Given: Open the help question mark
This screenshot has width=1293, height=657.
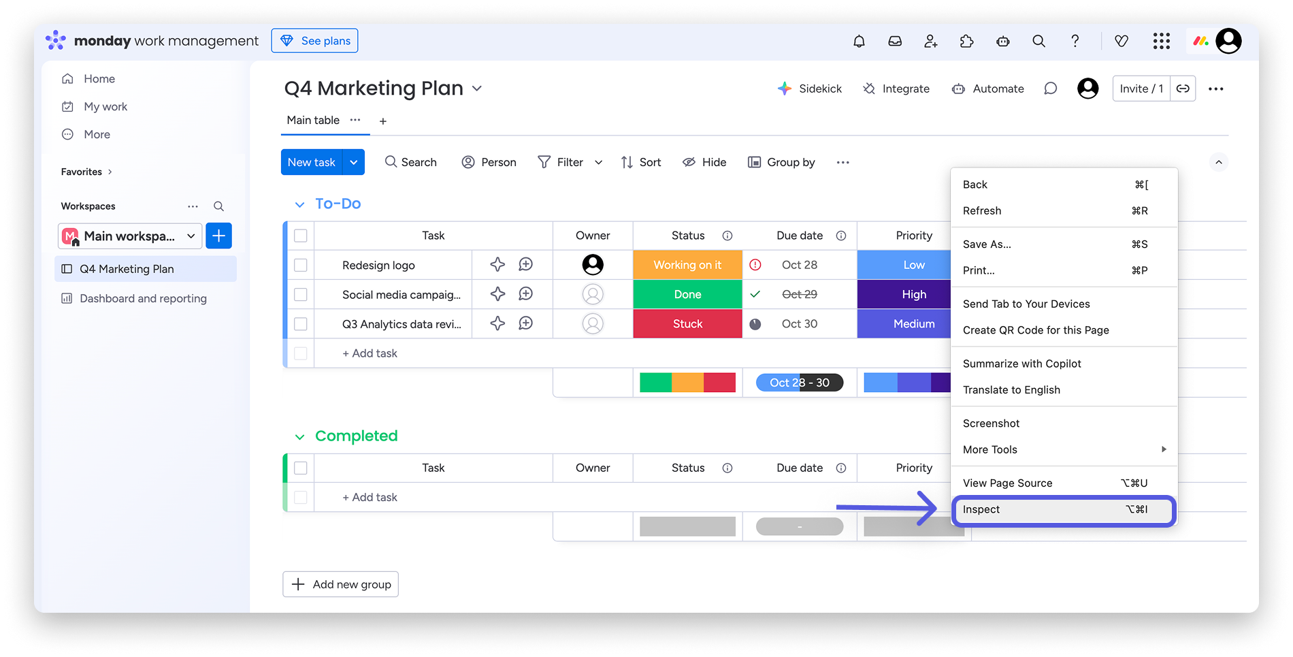Looking at the screenshot, I should click(1075, 41).
